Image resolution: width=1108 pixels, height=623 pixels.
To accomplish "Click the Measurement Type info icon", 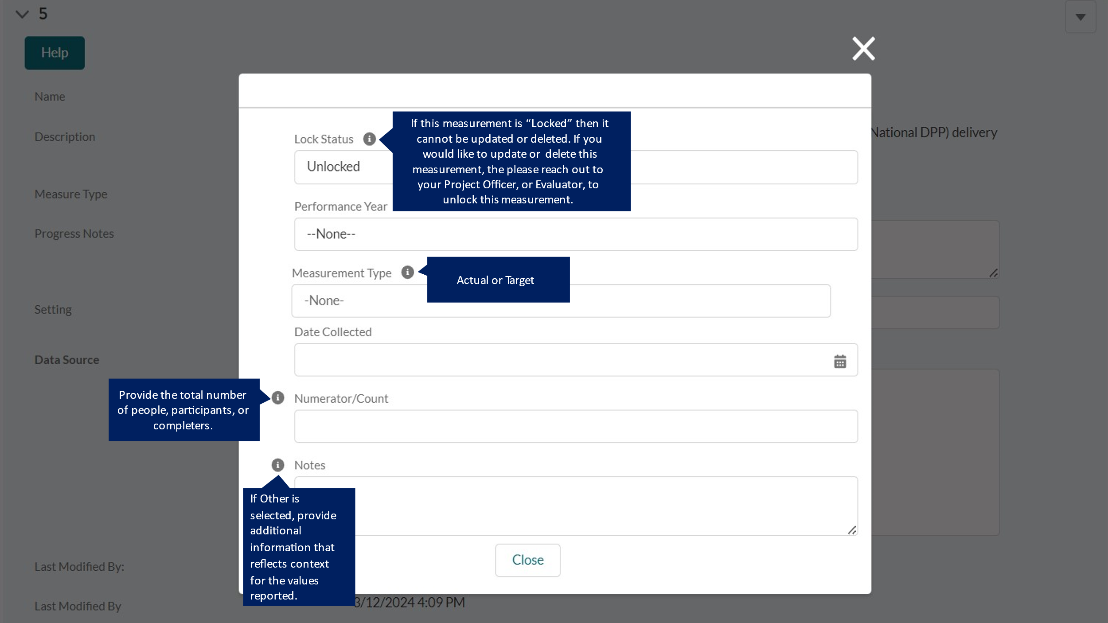I will [x=407, y=272].
